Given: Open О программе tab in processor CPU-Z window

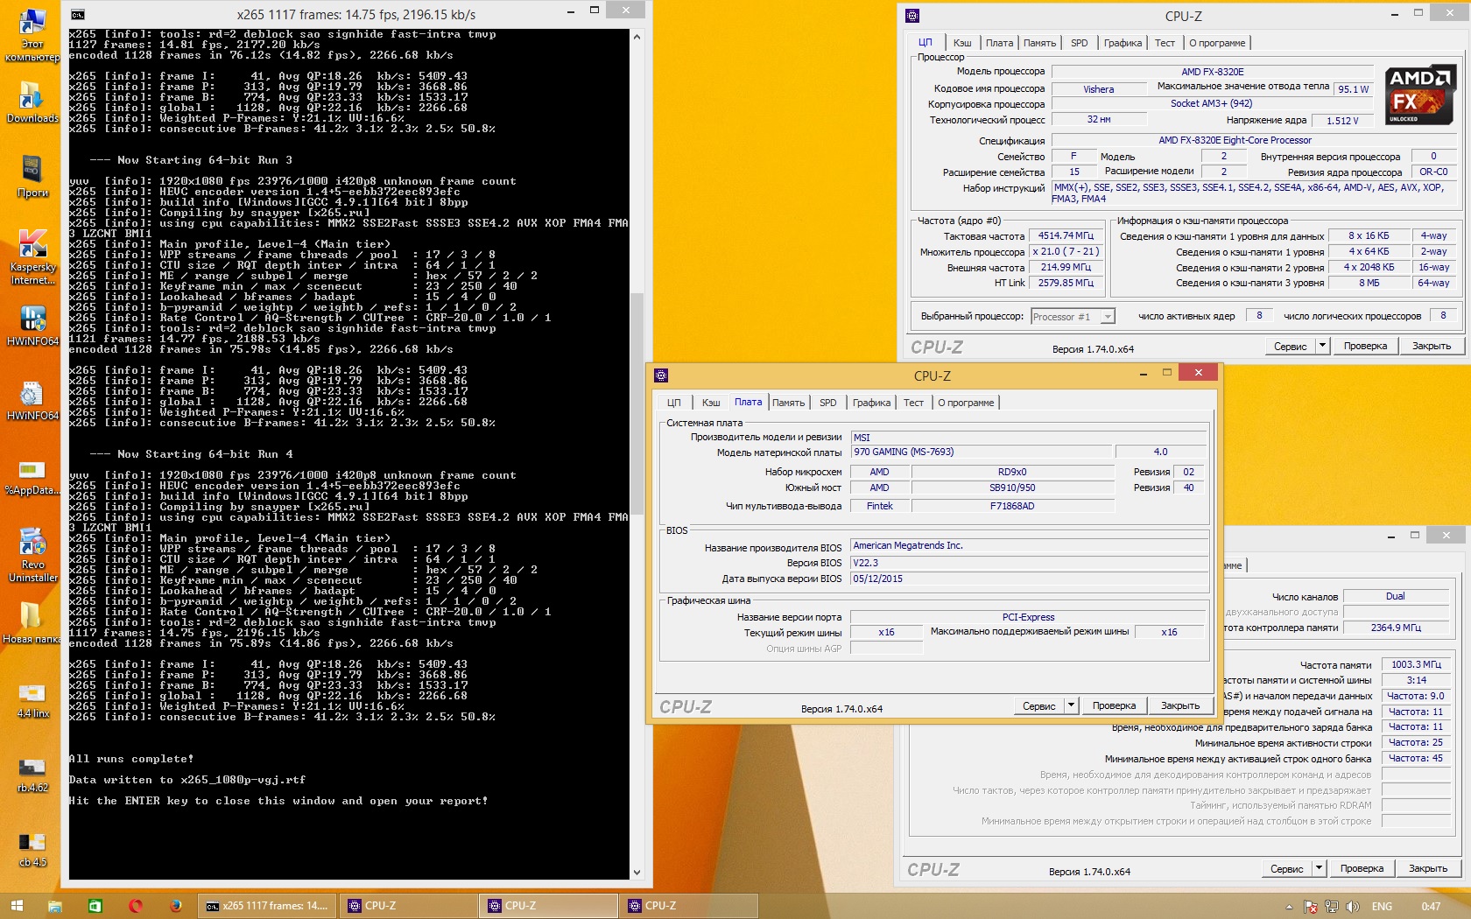Looking at the screenshot, I should (x=1217, y=43).
